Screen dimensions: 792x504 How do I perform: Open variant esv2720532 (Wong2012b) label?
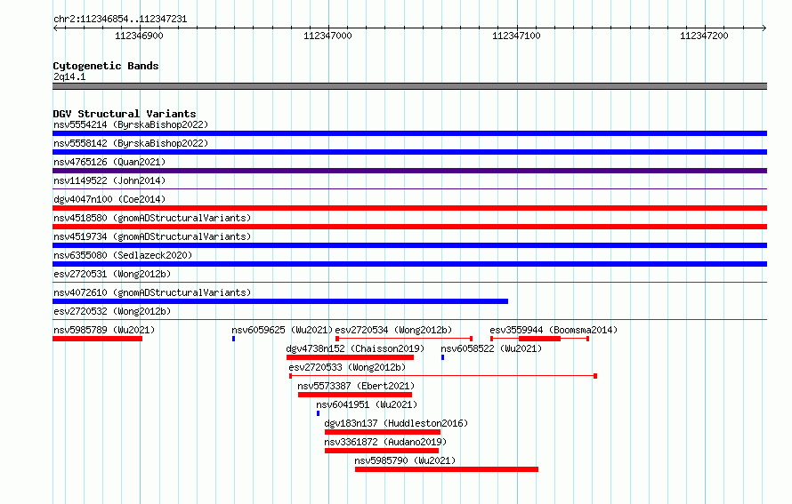[x=112, y=311]
